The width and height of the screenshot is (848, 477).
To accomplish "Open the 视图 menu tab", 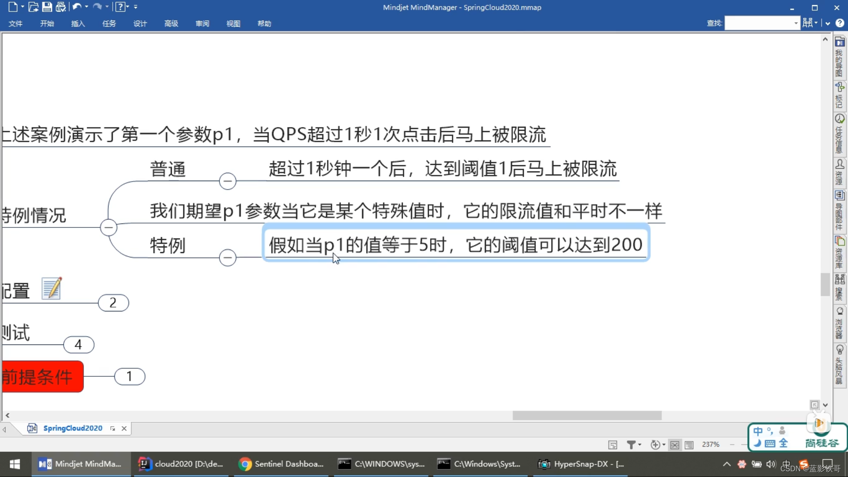I will 233,23.
